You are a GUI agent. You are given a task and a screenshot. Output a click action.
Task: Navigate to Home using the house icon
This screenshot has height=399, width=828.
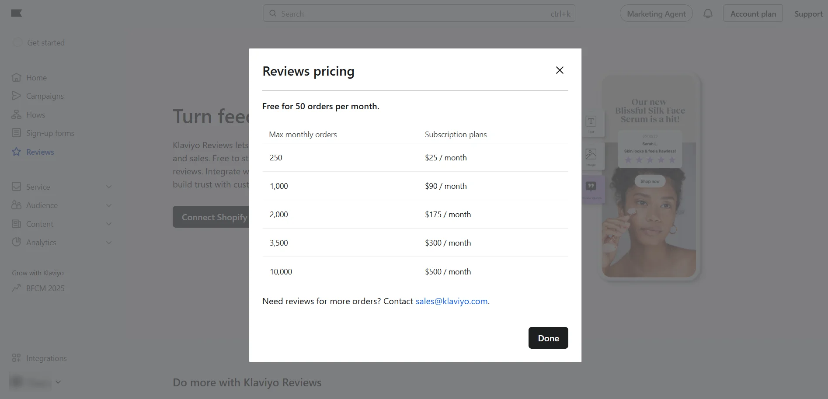[x=16, y=77]
